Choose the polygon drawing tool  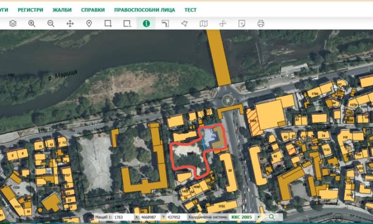tap(185, 23)
